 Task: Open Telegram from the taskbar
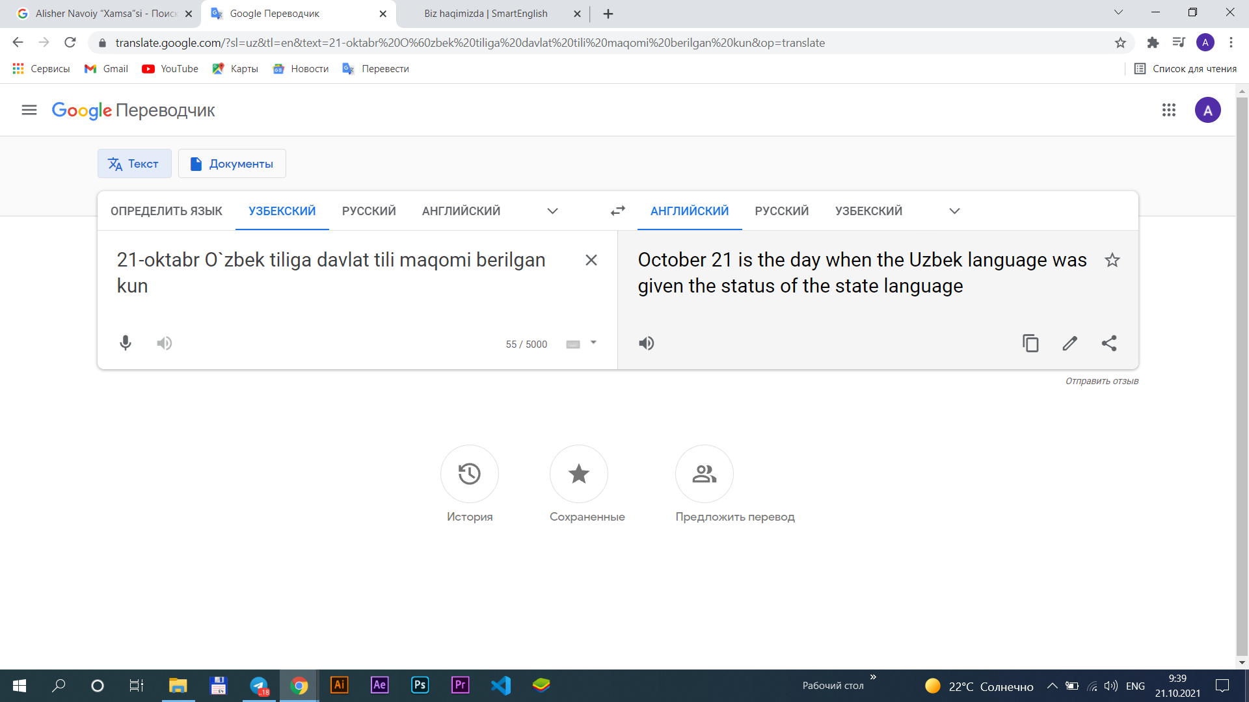[259, 686]
